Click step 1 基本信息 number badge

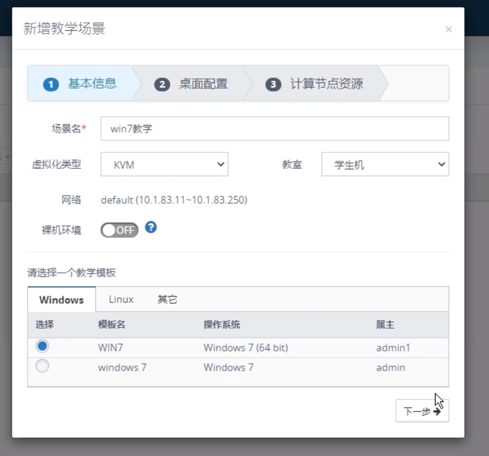point(51,85)
